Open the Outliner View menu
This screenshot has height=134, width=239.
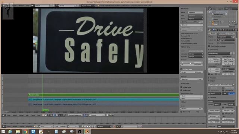(x=214, y=9)
